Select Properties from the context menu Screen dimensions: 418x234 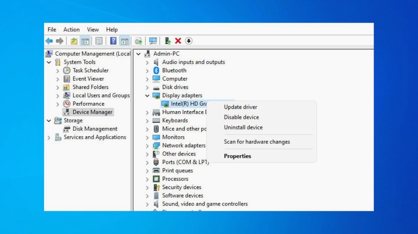238,156
